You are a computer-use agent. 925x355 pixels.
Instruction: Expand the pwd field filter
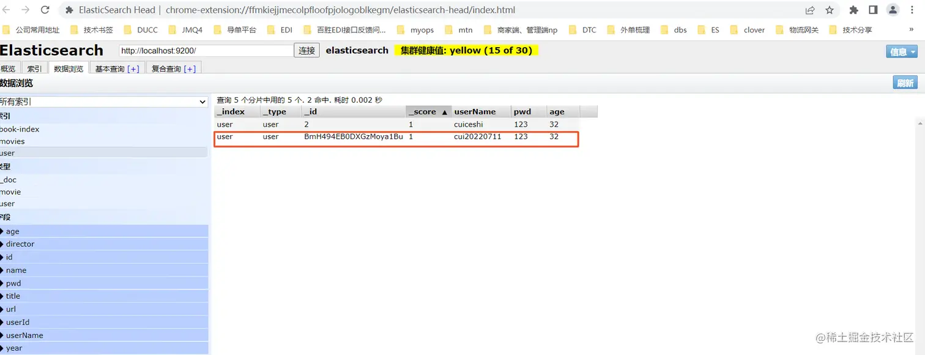pyautogui.click(x=104, y=283)
